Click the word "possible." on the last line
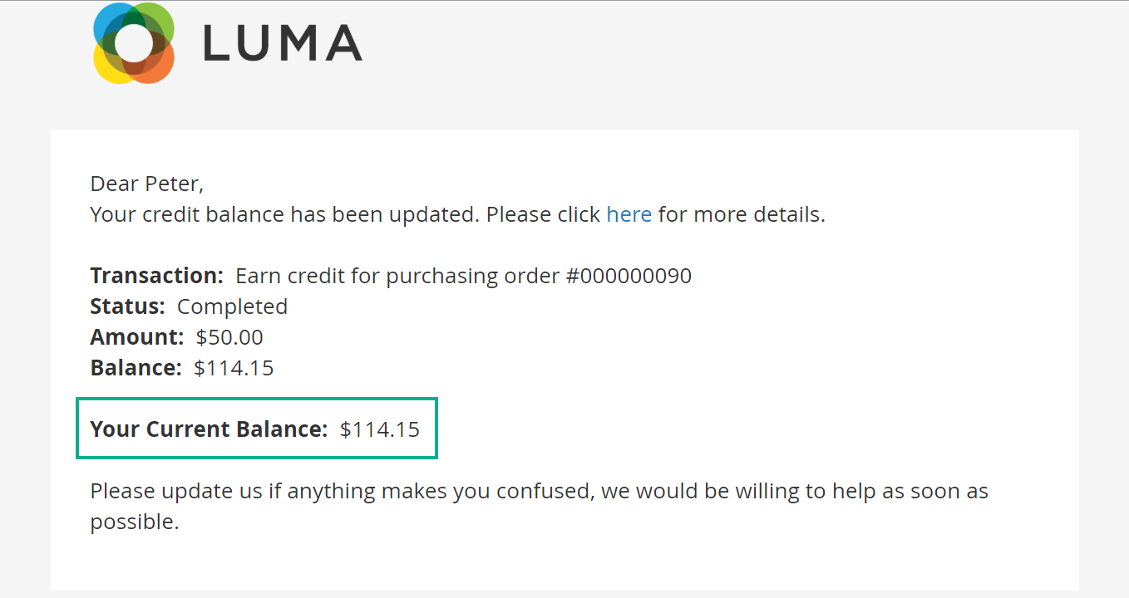1129x598 pixels. 135,522
